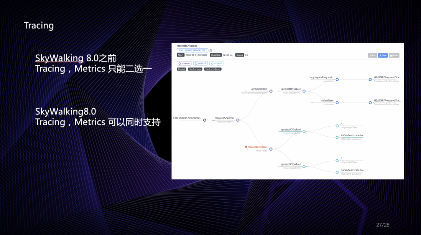Click the upper "/" Http-HttpClient span node
This screenshot has width=421, height=235.
tap(337, 126)
